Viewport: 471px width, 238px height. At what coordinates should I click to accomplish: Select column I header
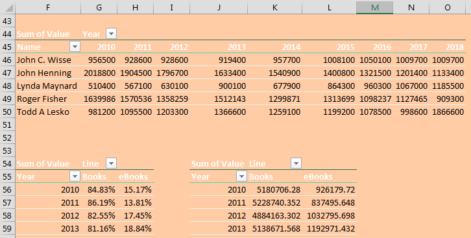click(171, 7)
